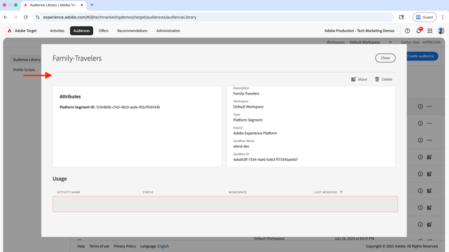
Task: Open a new browser tab
Action: coord(92,5)
